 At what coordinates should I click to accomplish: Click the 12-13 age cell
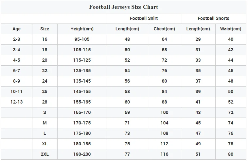pos(16,102)
